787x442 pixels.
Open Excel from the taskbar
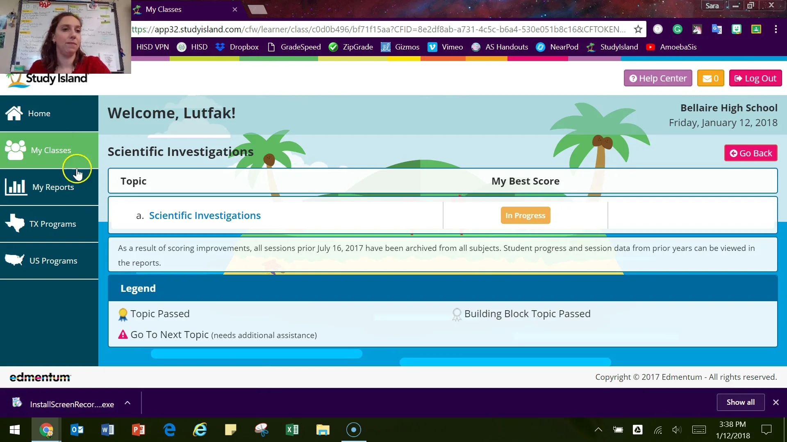click(x=292, y=430)
